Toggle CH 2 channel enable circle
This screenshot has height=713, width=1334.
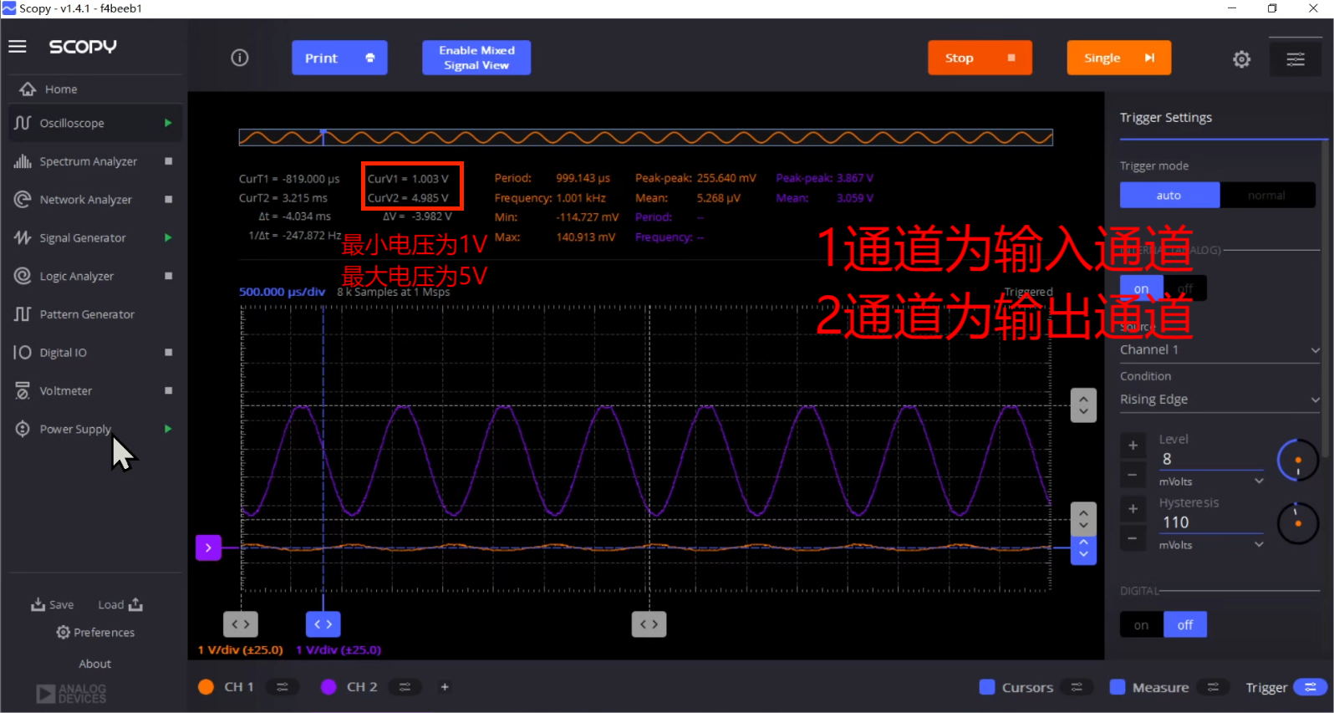pos(328,687)
